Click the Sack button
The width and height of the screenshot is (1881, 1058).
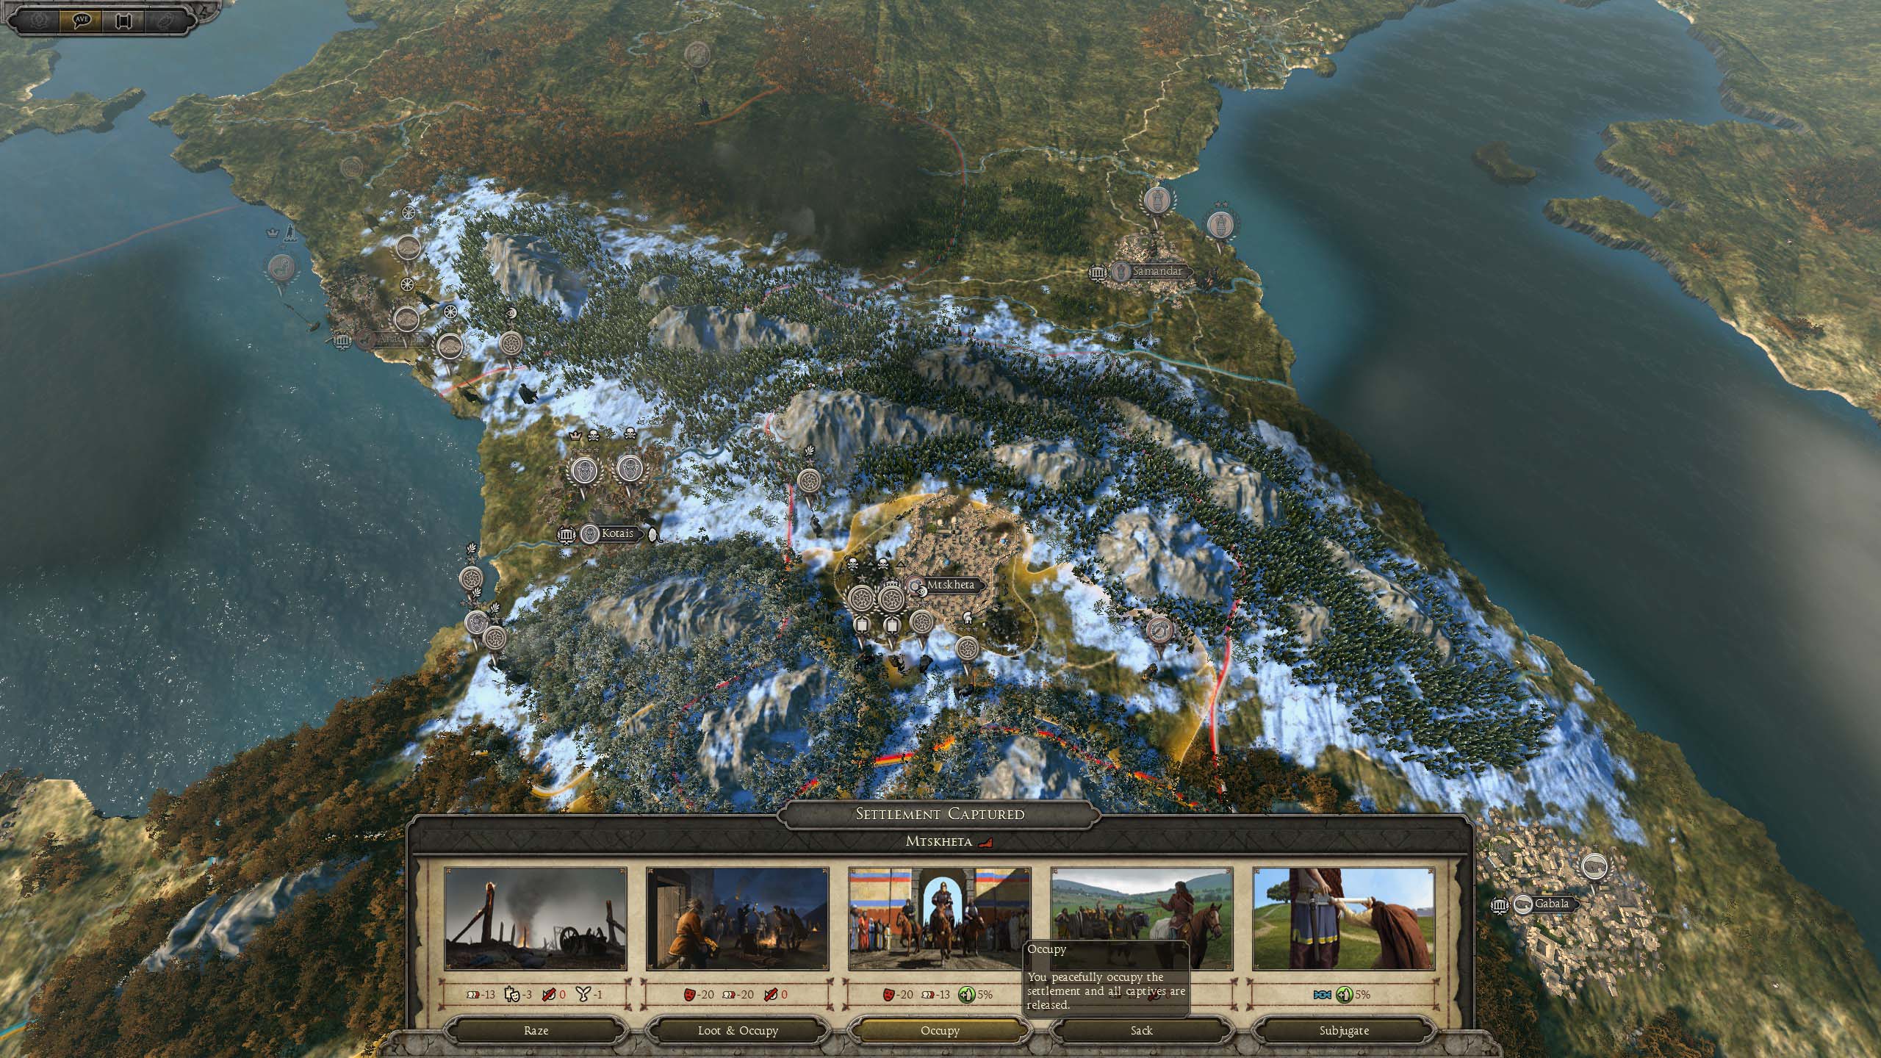click(1141, 1030)
